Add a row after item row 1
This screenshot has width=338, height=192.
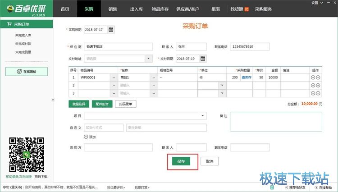313,78
